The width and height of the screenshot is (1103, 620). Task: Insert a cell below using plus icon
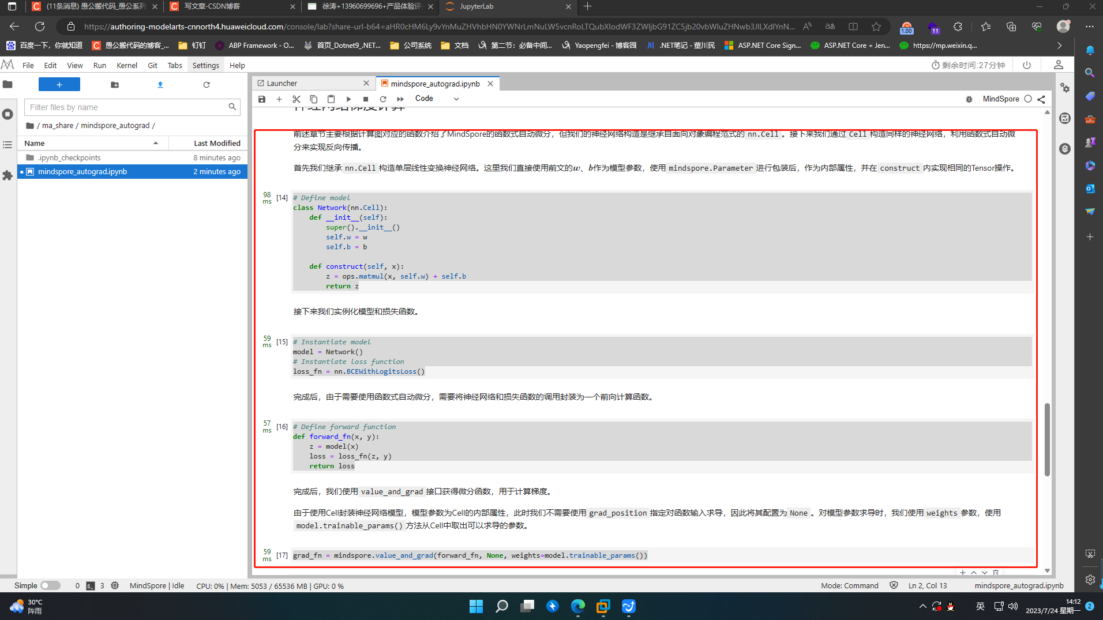click(279, 99)
